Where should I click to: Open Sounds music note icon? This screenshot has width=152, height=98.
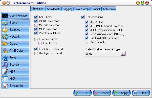[x=5, y=65]
